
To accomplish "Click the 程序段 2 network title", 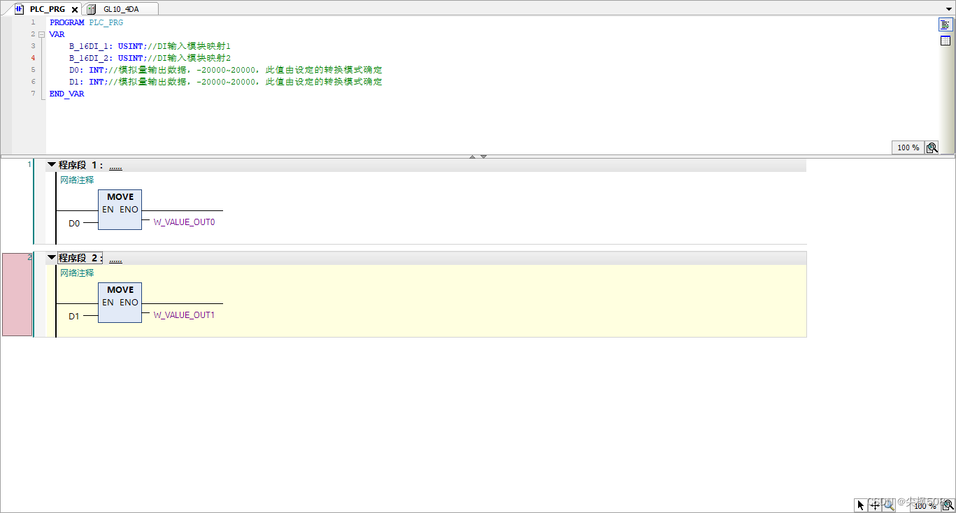I will (x=81, y=258).
